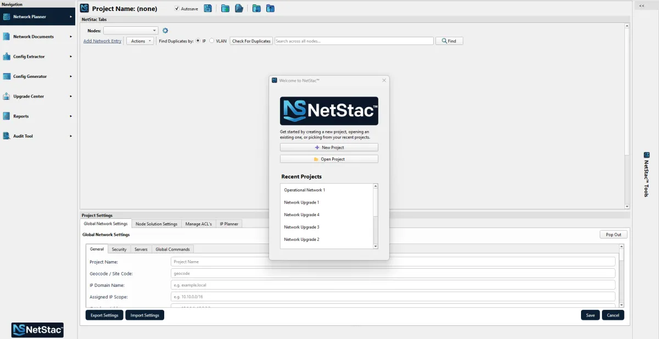This screenshot has height=339, width=659.
Task: Switch to the IP Planner tab
Action: tap(229, 224)
